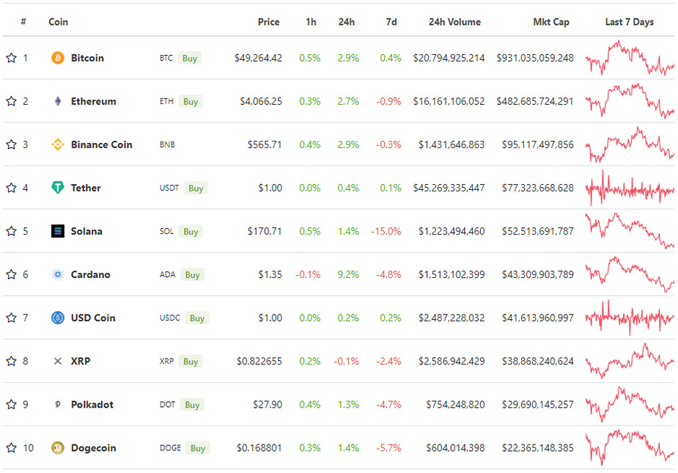Viewport: 678px width, 473px height.
Task: Click the Bitcoin price $49,264.42
Action: pos(258,58)
